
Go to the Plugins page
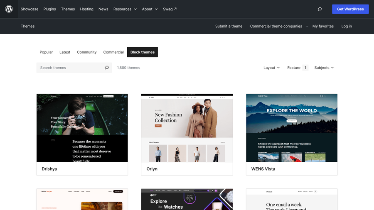[x=49, y=9]
